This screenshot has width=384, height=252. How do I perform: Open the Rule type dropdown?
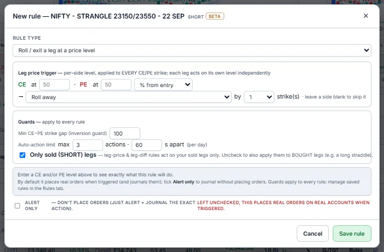[192, 51]
